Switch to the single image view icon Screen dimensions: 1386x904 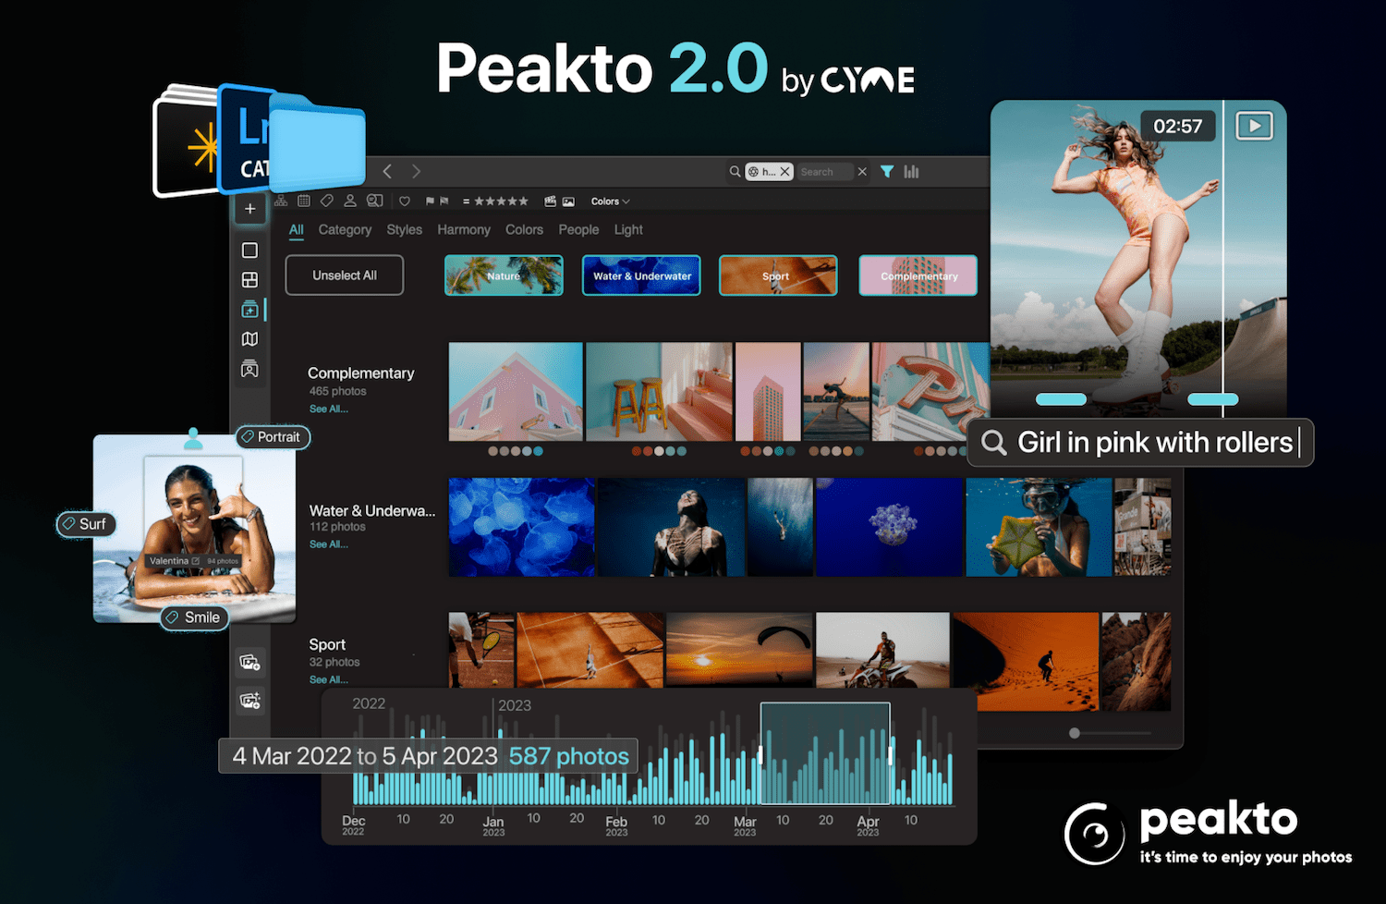point(249,250)
